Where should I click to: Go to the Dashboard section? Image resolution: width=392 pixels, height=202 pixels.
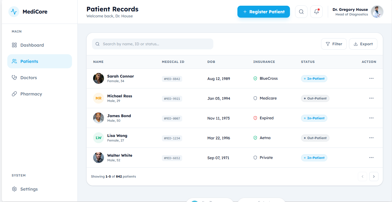(32, 45)
